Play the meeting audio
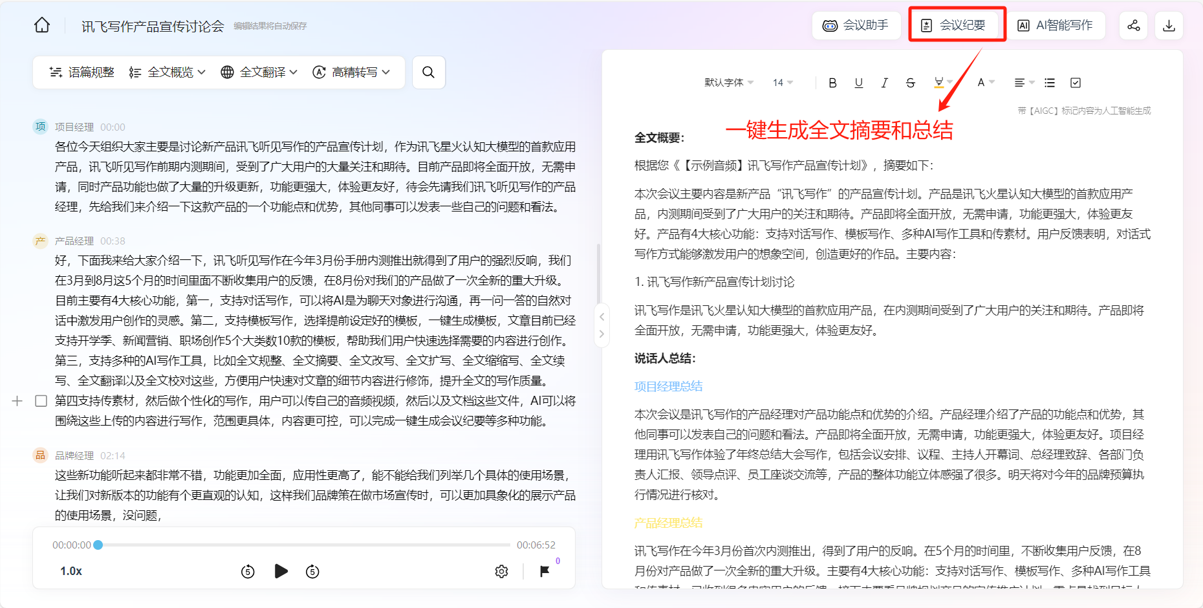The image size is (1203, 608). (281, 571)
